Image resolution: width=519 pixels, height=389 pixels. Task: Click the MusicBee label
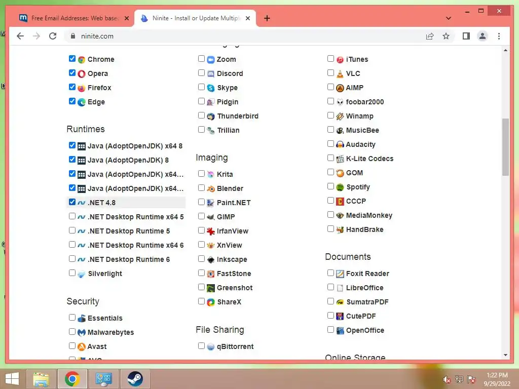tap(362, 130)
